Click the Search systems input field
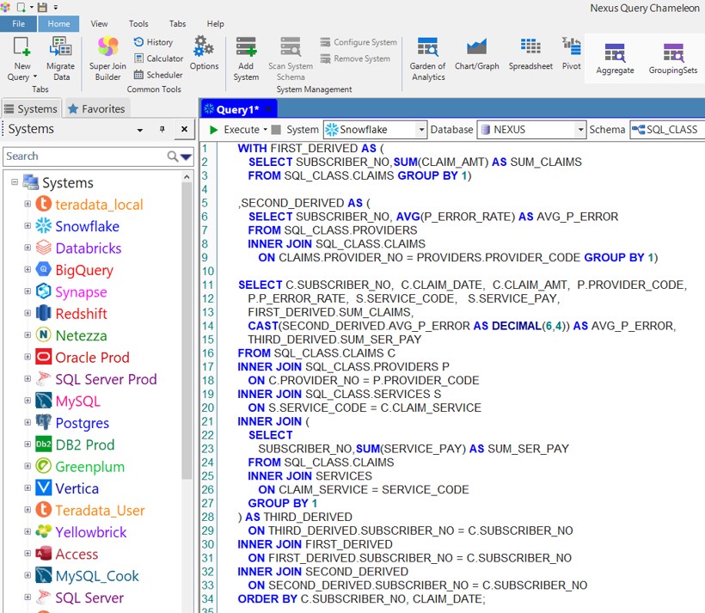The image size is (705, 613). pyautogui.click(x=84, y=156)
